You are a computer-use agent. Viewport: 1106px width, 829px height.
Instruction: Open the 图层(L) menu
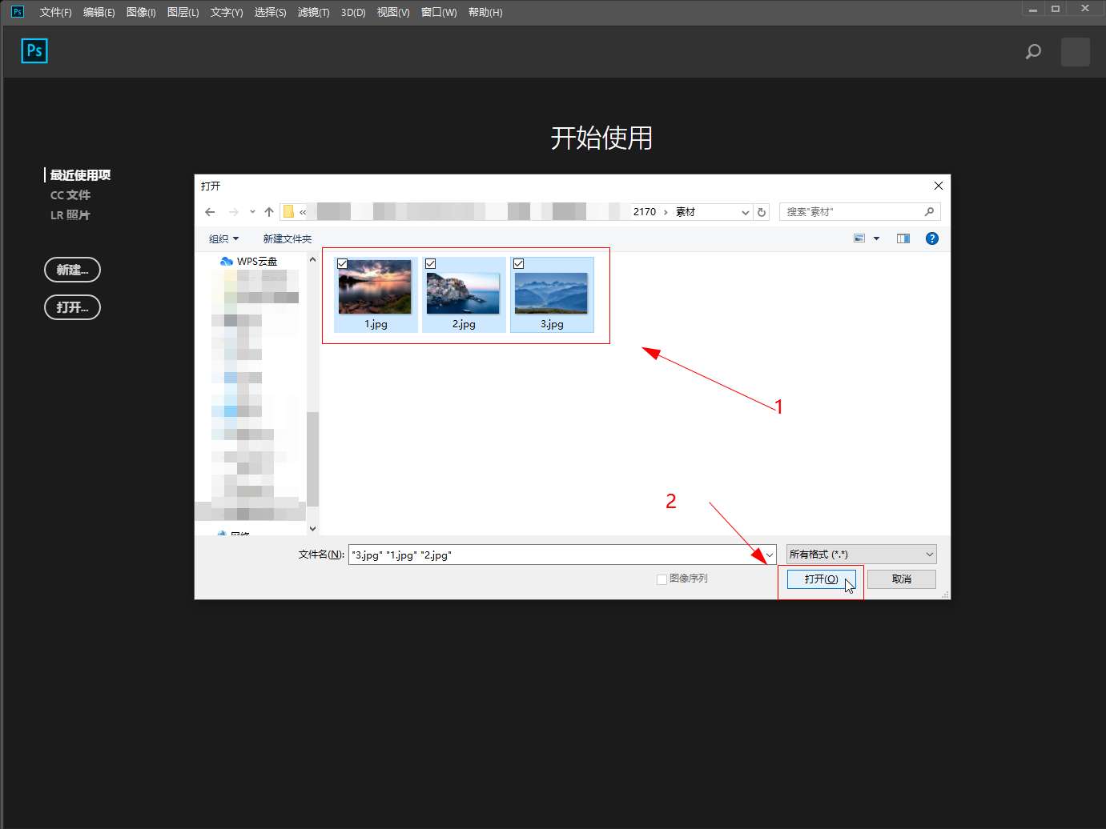pos(183,12)
